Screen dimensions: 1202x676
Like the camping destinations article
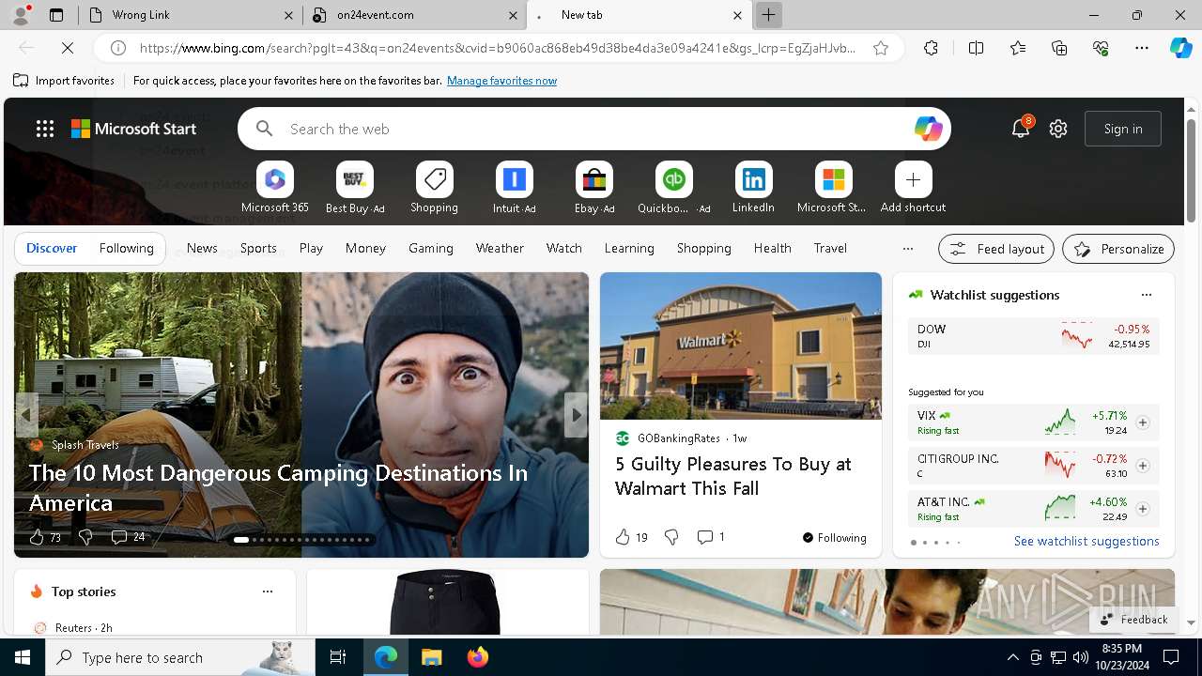[x=36, y=537]
